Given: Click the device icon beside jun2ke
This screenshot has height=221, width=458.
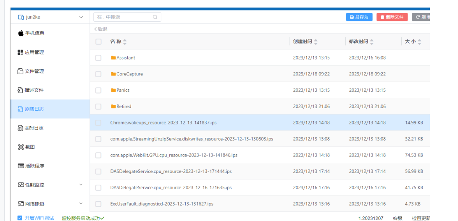Looking at the screenshot, I should (x=21, y=17).
